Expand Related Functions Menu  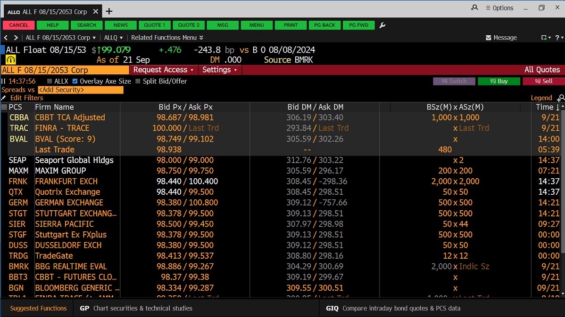(x=167, y=38)
